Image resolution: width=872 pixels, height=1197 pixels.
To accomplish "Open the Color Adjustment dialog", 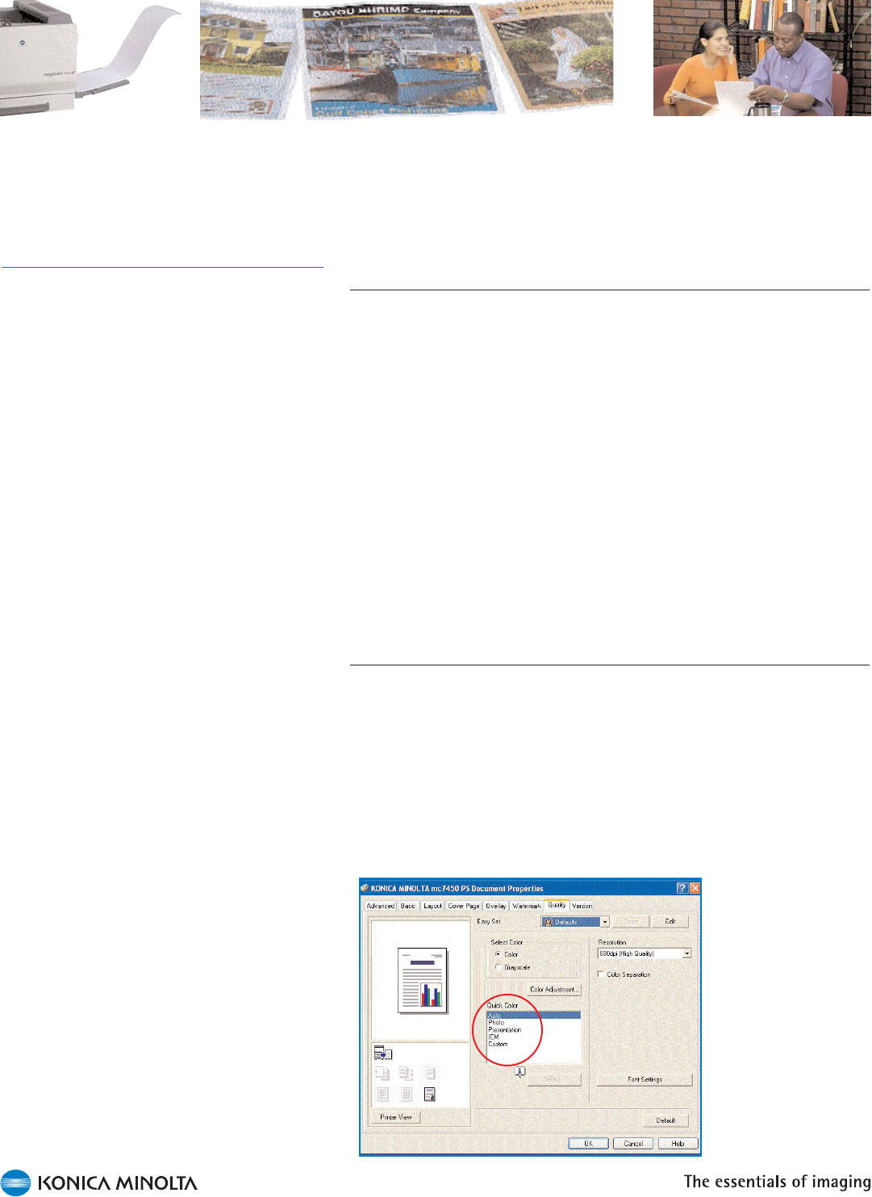I will pos(554,989).
